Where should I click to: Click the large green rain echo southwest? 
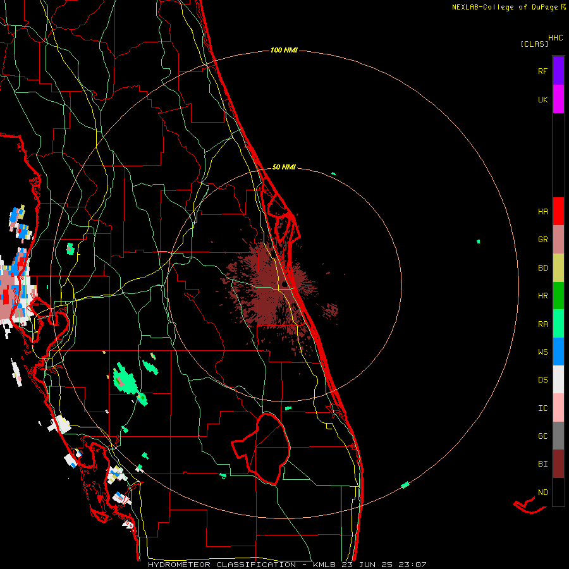(x=125, y=380)
